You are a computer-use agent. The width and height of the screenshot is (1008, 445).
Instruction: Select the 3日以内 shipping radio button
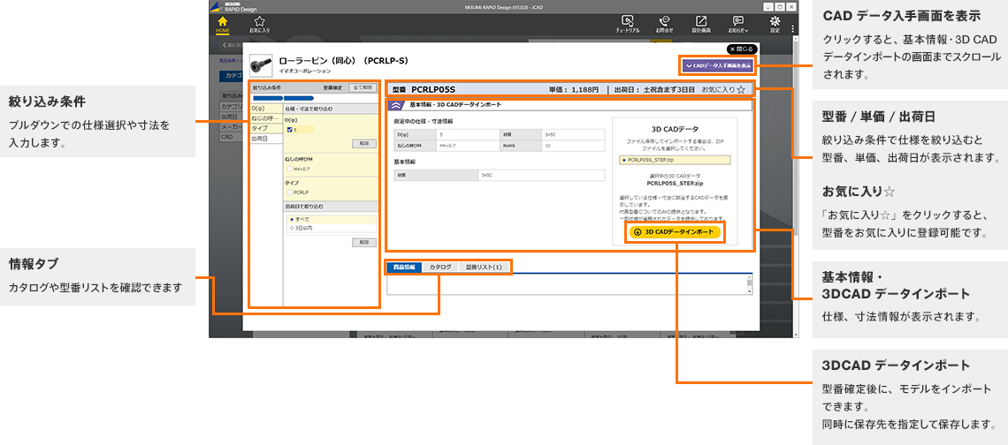tap(292, 228)
